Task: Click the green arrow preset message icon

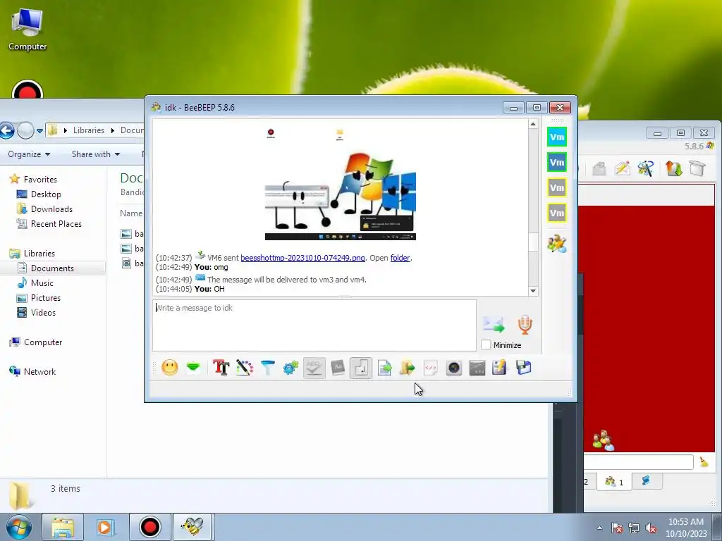Action: pyautogui.click(x=193, y=367)
